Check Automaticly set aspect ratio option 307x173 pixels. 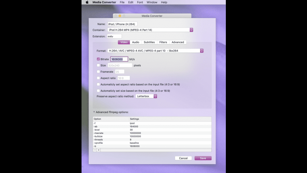[98, 84]
